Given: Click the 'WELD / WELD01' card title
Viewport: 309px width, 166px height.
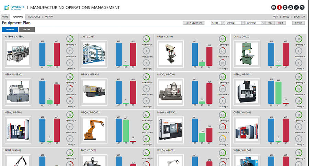Looking at the screenshot, I should click(x=166, y=151).
